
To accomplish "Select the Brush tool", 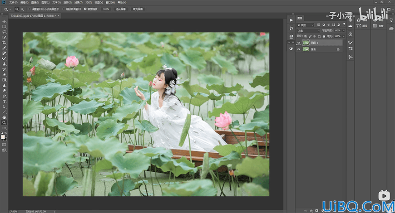I will (4, 58).
